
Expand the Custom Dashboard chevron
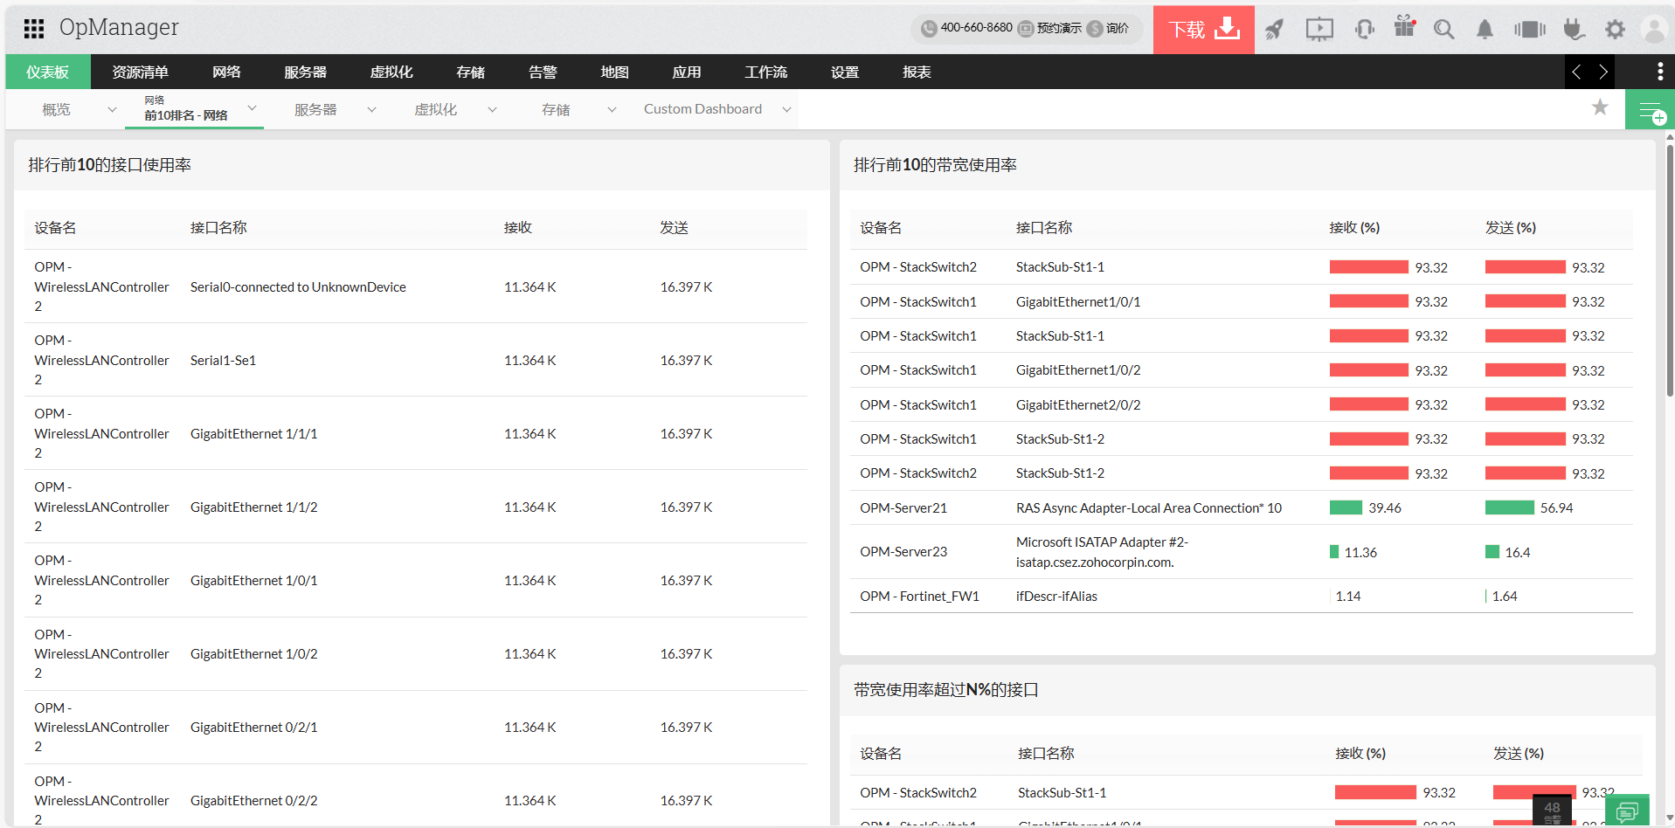click(x=786, y=109)
